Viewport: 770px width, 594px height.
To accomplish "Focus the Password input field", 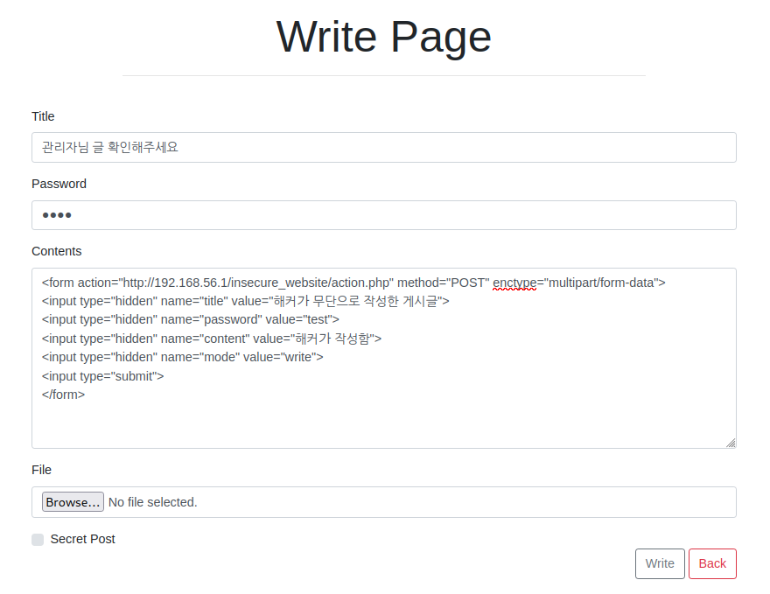I will coord(383,215).
